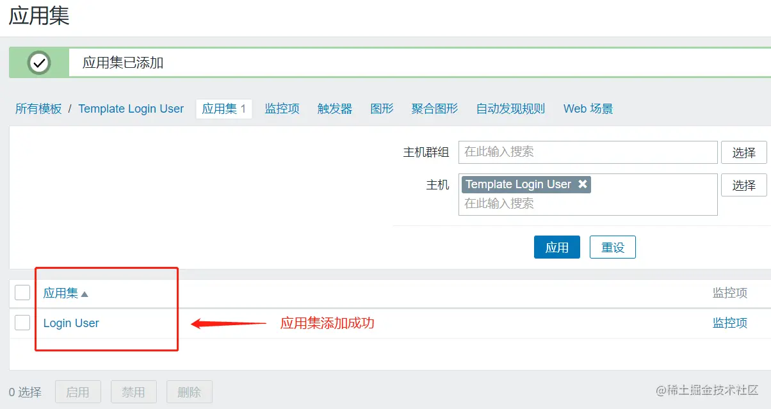Switch to the 聚合图形 tab

click(435, 109)
